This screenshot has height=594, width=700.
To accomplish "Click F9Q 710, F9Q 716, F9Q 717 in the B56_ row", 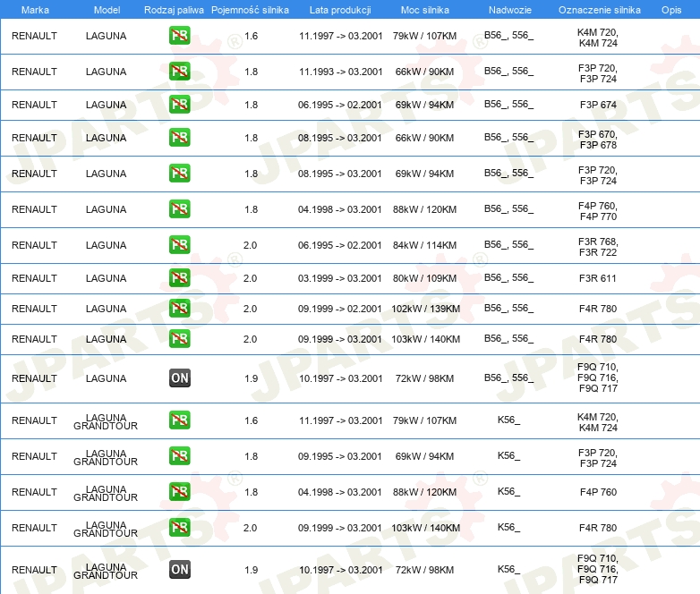I will click(x=598, y=378).
